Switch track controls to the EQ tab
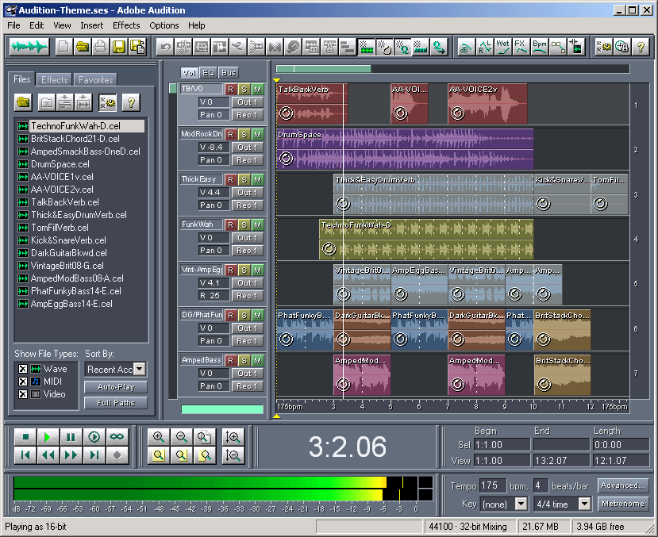Image resolution: width=658 pixels, height=537 pixels. coord(208,73)
